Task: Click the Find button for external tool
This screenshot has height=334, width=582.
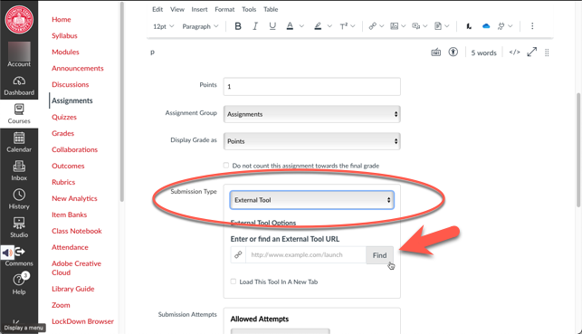Action: [379, 255]
